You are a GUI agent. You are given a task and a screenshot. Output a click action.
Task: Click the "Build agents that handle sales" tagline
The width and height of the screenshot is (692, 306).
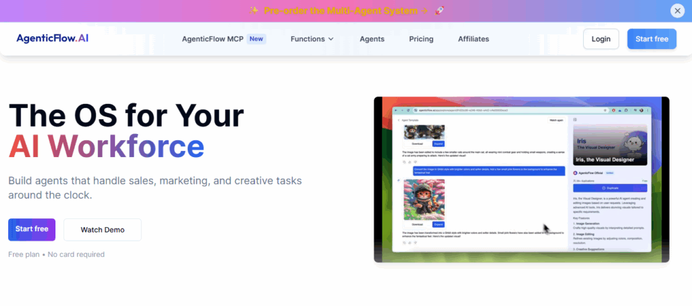[x=155, y=187]
